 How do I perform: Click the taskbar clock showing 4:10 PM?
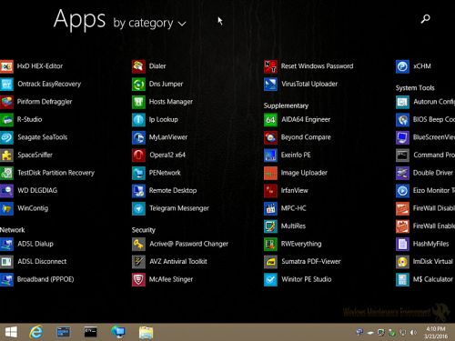coord(436,333)
